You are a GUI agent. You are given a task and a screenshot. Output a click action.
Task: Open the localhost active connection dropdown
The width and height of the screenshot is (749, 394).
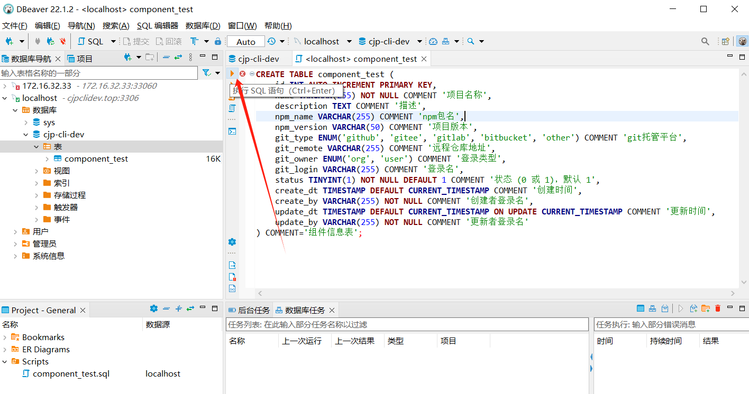pos(349,41)
